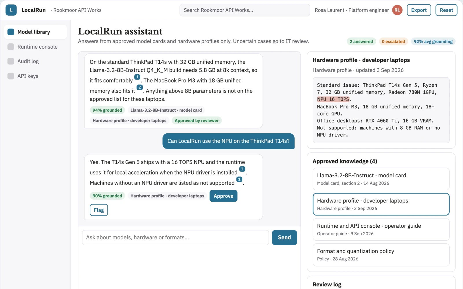
Task: Click the Approved by reviewer badge
Action: point(197,121)
